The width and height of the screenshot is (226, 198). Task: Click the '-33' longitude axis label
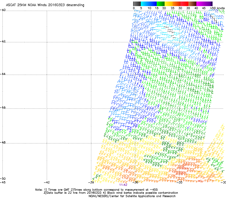[180, 182]
